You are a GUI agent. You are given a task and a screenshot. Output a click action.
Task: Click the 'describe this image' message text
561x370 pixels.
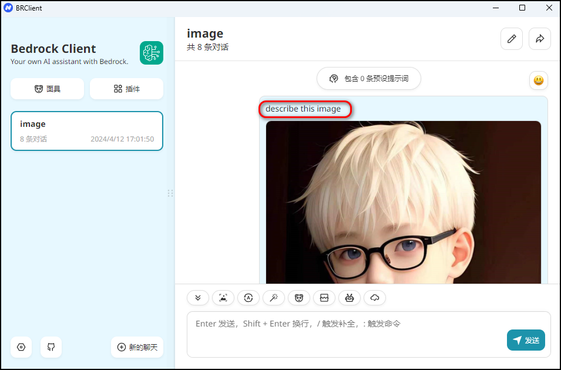(x=303, y=109)
